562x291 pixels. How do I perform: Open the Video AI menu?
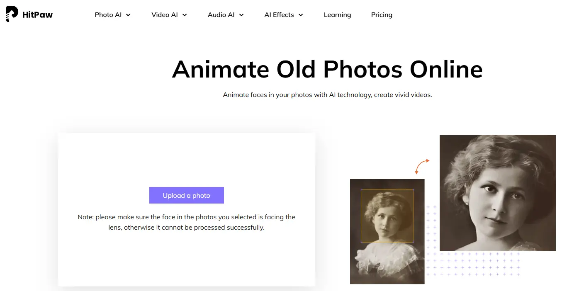pyautogui.click(x=165, y=15)
